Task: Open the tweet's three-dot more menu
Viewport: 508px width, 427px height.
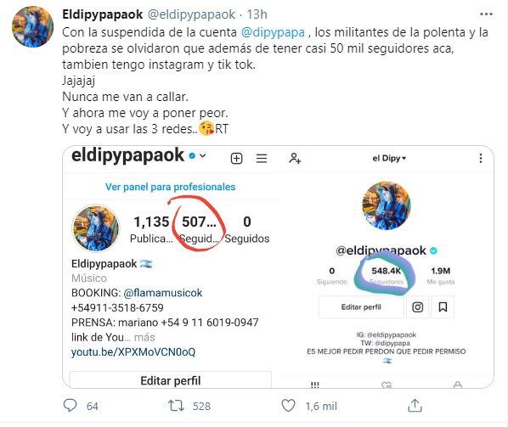Action: [x=486, y=14]
